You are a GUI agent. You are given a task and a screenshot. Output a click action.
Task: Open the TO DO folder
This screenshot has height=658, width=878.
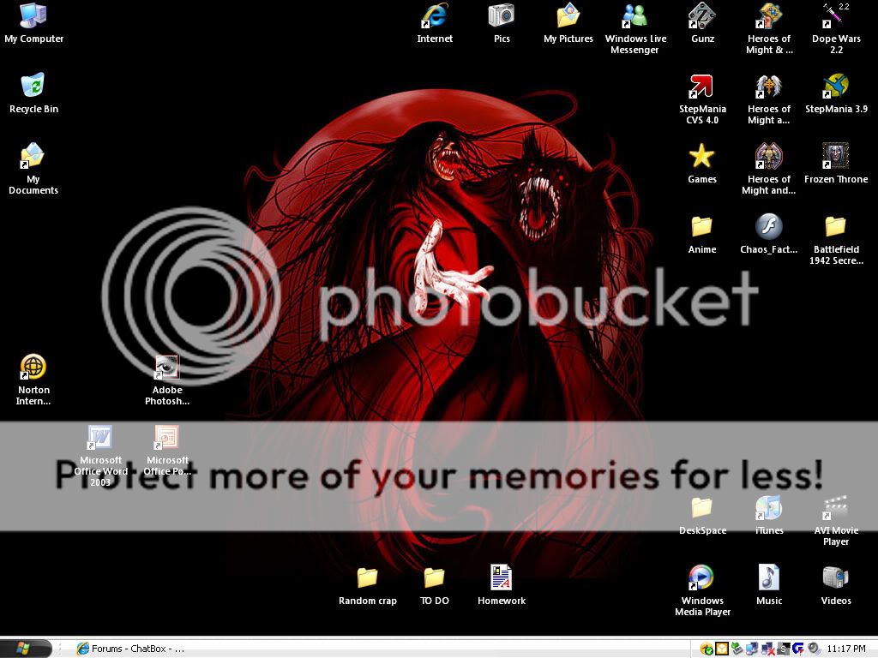click(435, 578)
